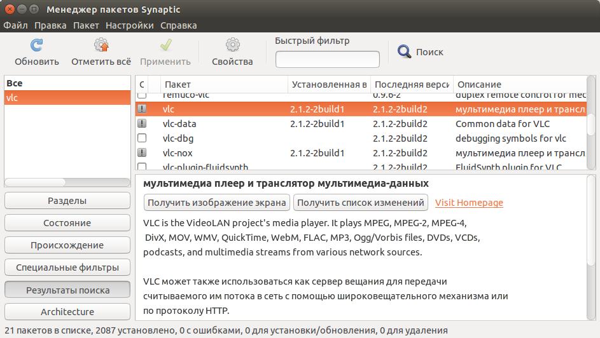Open the Файл menu
This screenshot has width=600, height=338.
point(16,25)
